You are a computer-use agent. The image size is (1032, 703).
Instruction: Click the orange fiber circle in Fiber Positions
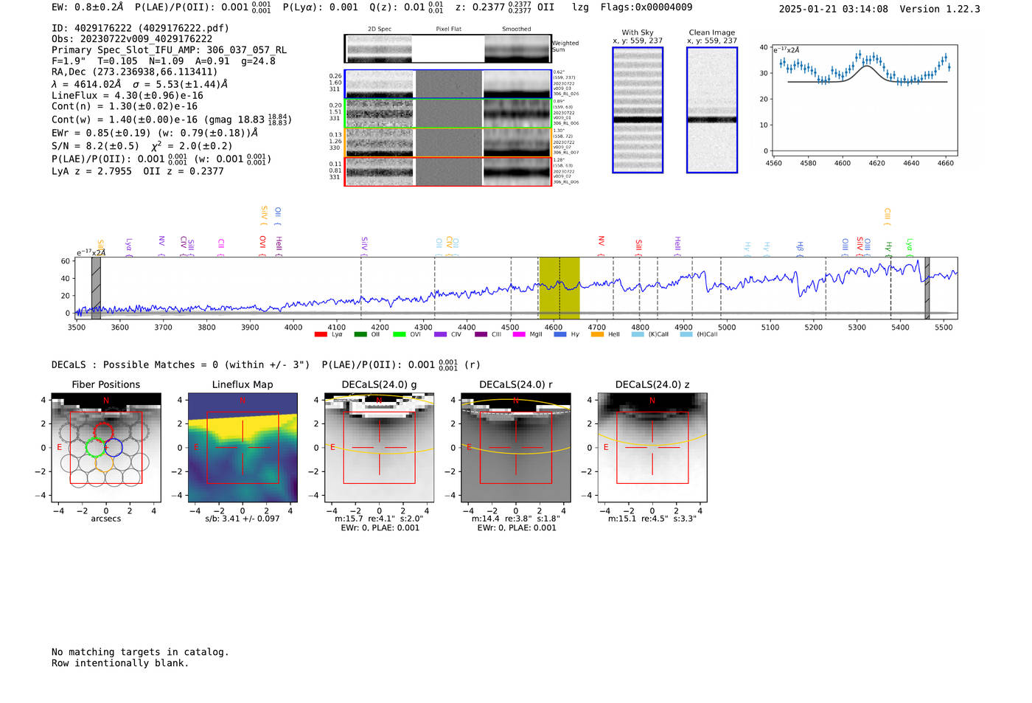pyautogui.click(x=104, y=463)
